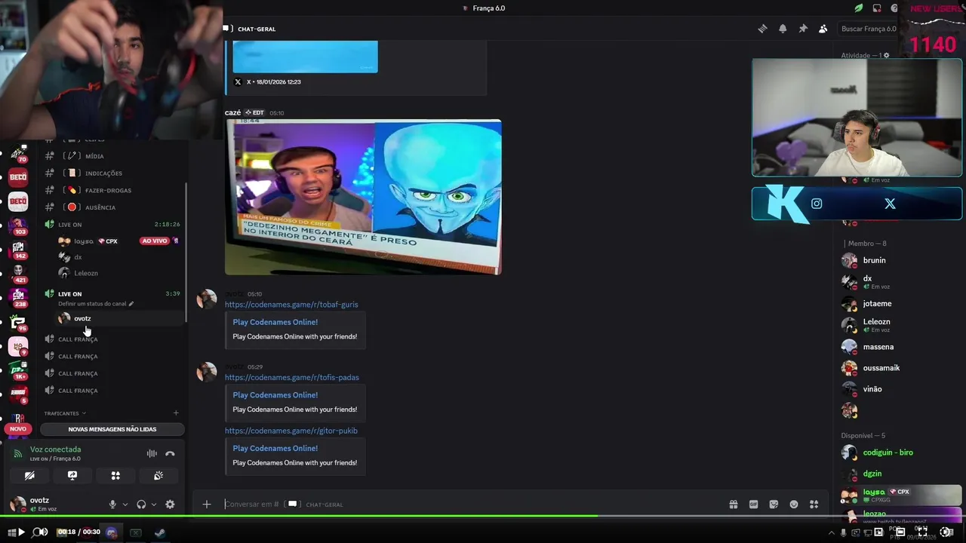Toggle camera in the voice panel
966x543 pixels.
29,476
